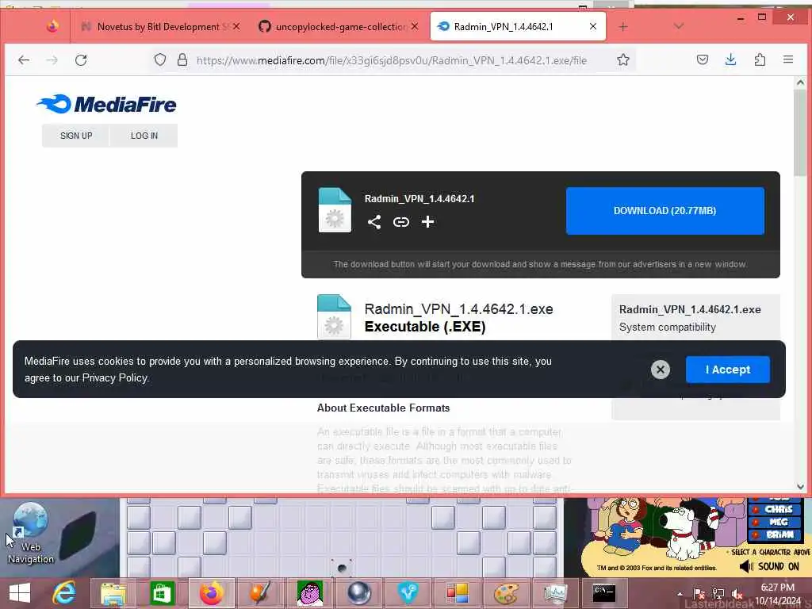Open the Pocket save icon
Screen dimensions: 812x609
click(703, 60)
